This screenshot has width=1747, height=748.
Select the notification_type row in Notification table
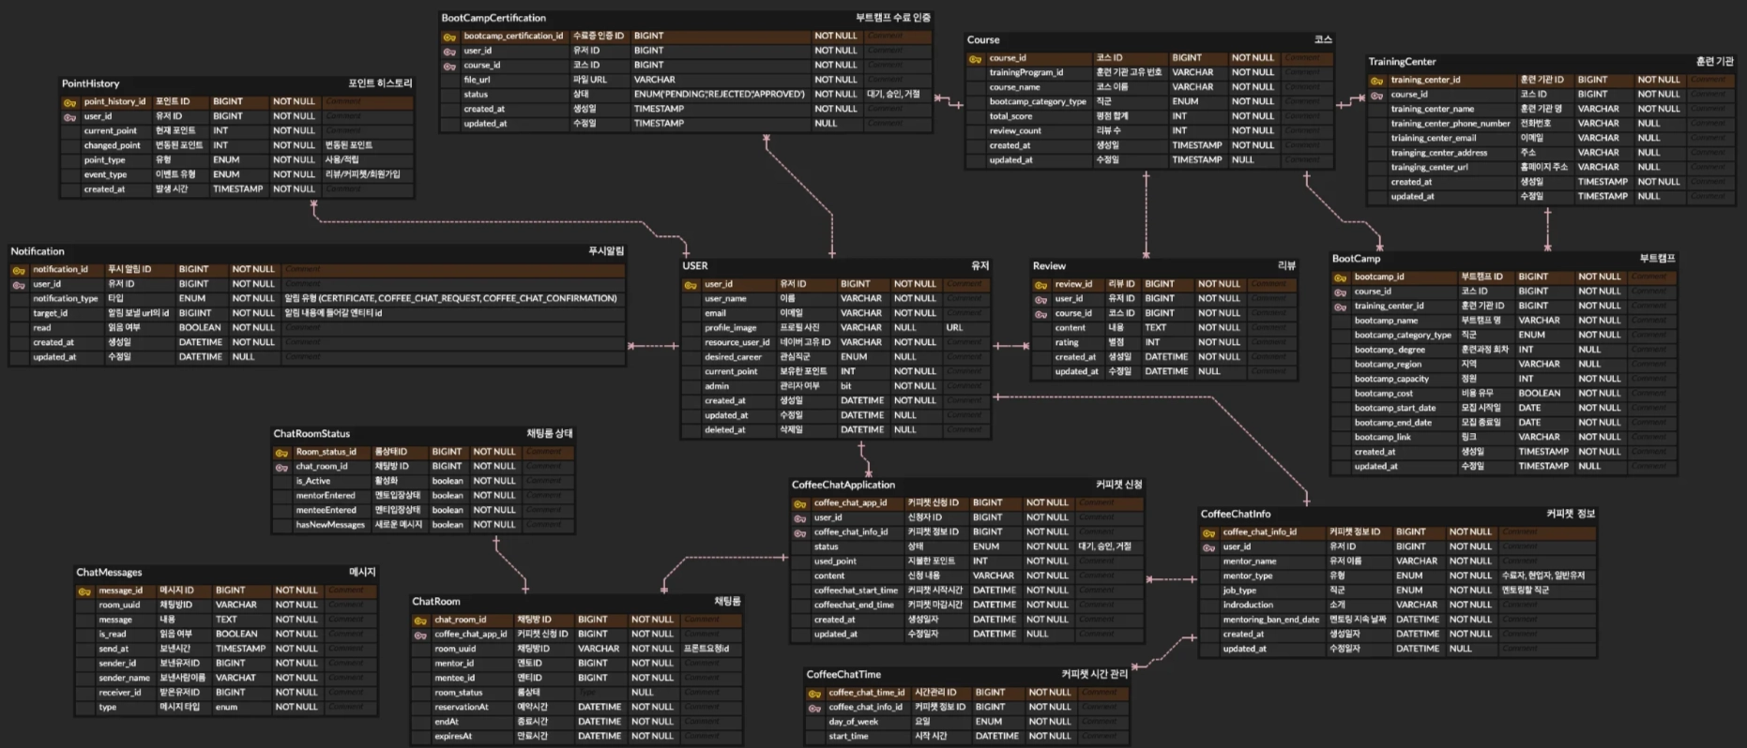click(x=66, y=299)
